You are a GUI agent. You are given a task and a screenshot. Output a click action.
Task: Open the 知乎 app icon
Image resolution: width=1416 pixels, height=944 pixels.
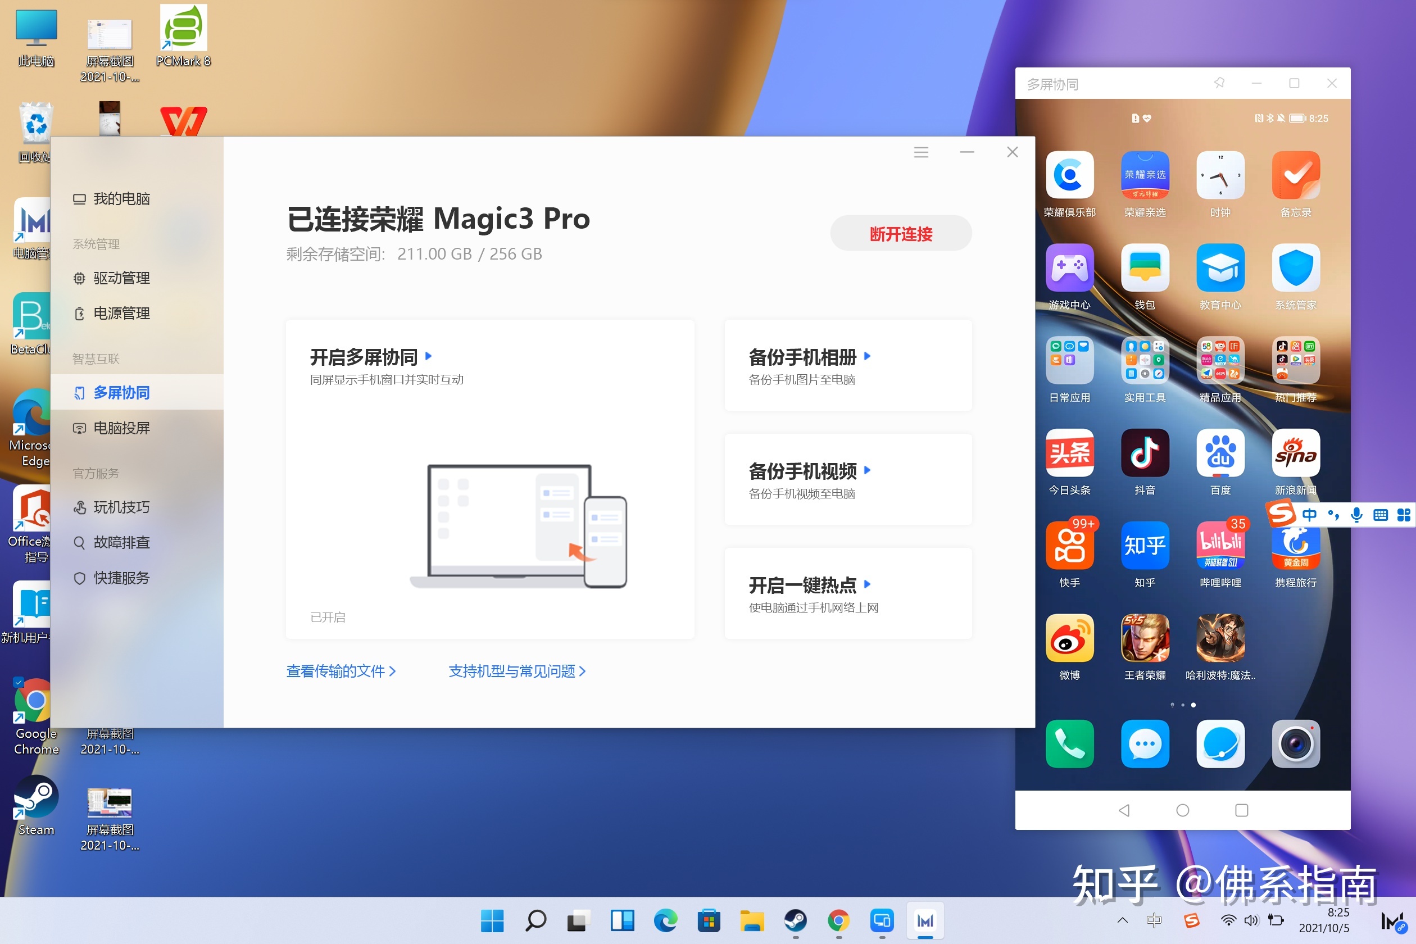click(1145, 546)
